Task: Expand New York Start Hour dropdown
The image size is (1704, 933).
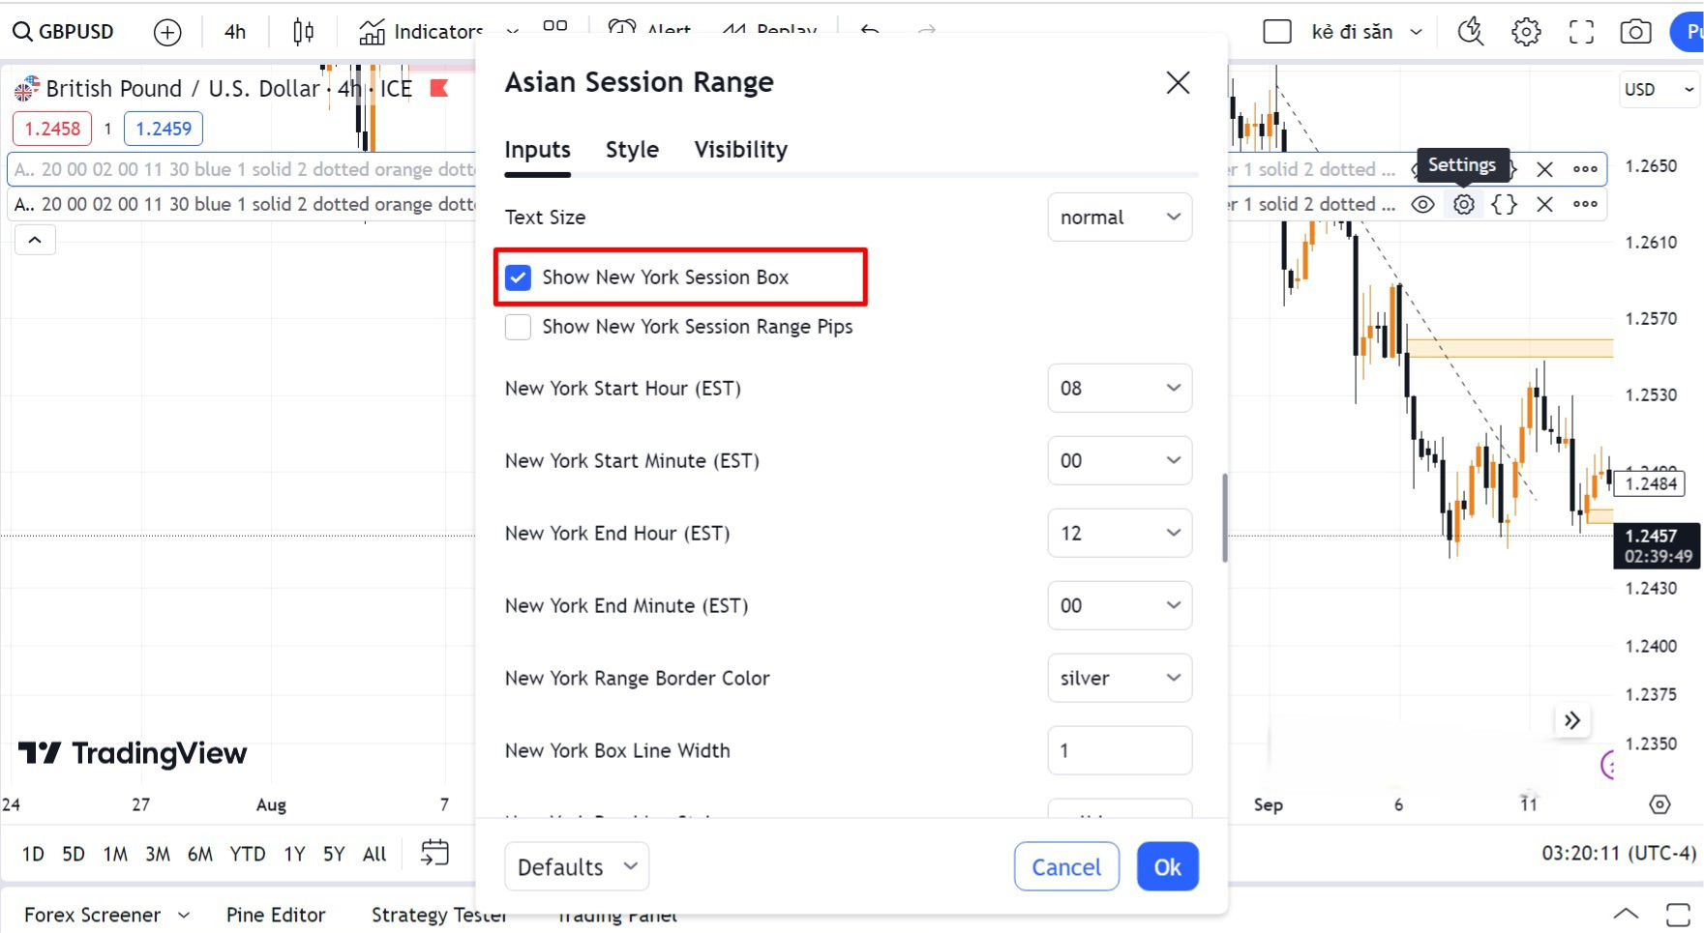Action: pos(1120,388)
